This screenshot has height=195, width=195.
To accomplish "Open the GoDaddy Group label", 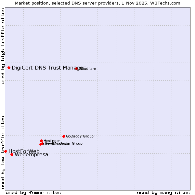I will coord(80,136).
